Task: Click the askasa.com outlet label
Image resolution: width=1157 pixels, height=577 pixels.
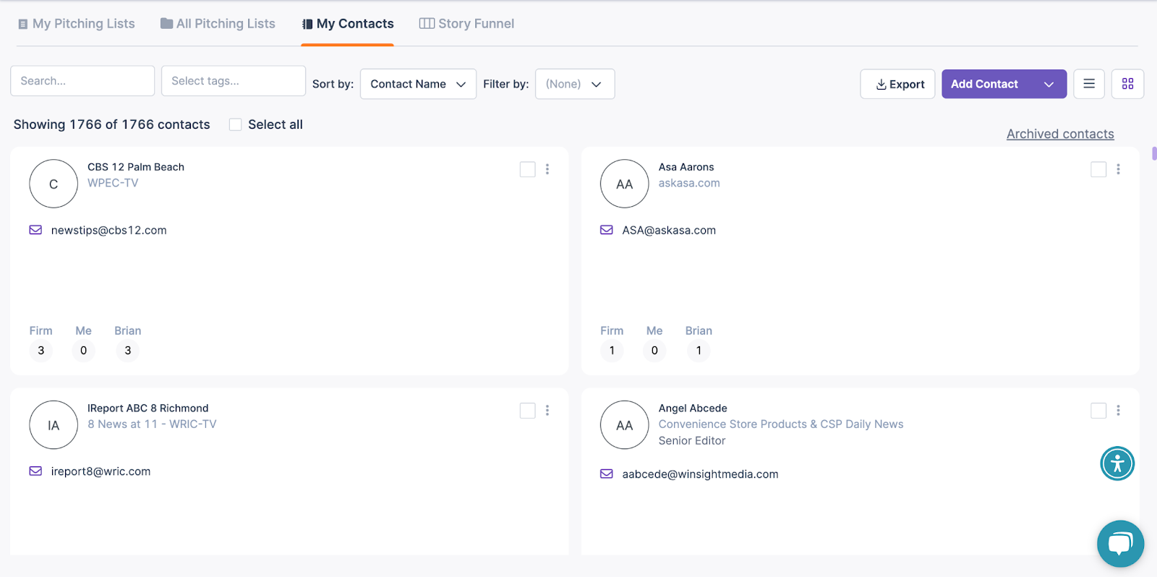Action: (689, 183)
